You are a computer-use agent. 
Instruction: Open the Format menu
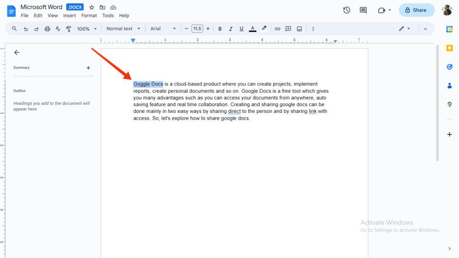point(89,15)
